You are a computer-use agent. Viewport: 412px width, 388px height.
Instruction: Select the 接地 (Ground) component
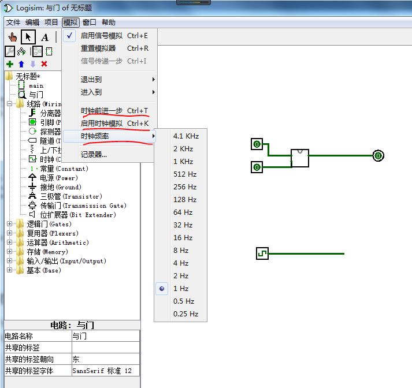point(55,187)
